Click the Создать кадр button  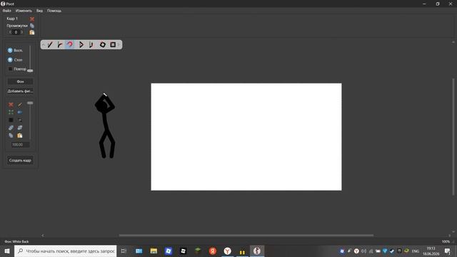(20, 160)
